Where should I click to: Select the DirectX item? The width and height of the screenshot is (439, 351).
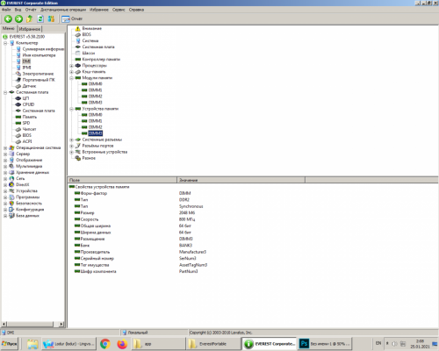click(23, 185)
